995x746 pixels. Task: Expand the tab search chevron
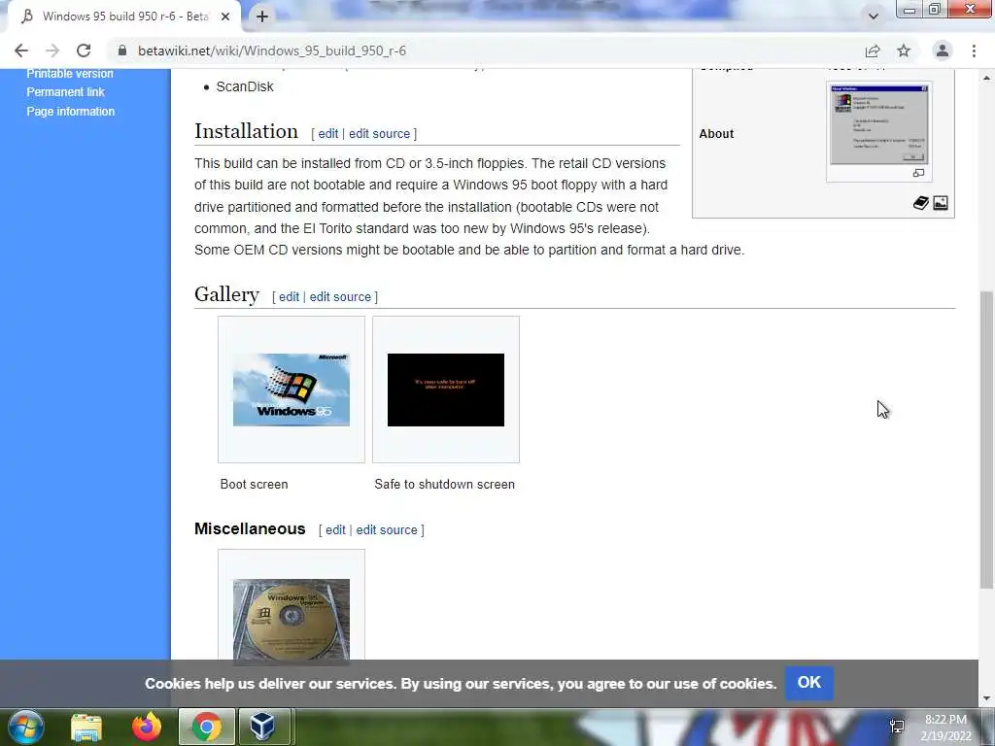click(874, 17)
